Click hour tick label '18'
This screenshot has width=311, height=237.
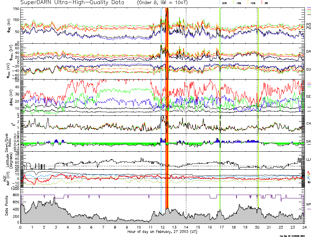coord(234,227)
